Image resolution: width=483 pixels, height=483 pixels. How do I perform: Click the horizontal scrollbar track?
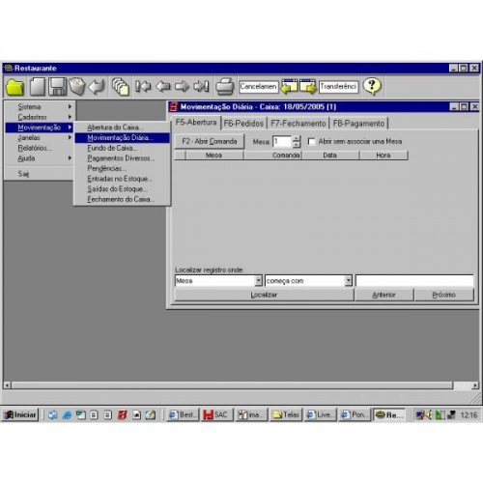point(232,385)
